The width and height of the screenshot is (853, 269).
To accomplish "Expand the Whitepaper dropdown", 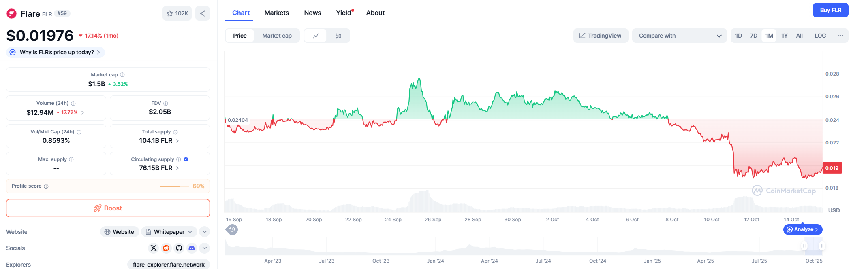I will (169, 232).
